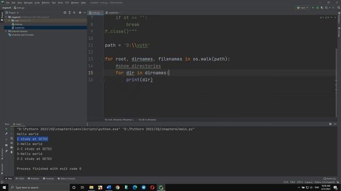The image size is (341, 191).
Task: Open the TODO tool window
Action: coord(20,179)
